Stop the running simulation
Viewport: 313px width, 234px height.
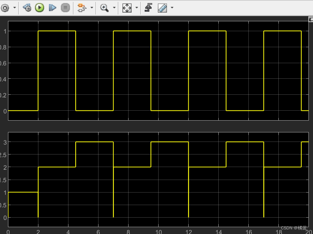[65, 8]
